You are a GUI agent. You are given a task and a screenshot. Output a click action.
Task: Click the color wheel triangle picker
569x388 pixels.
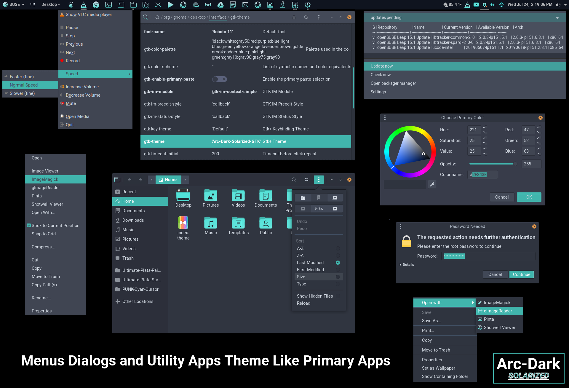coord(412,148)
